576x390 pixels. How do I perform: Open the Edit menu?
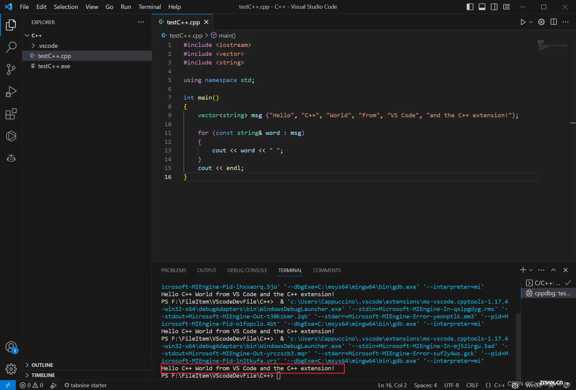click(41, 7)
